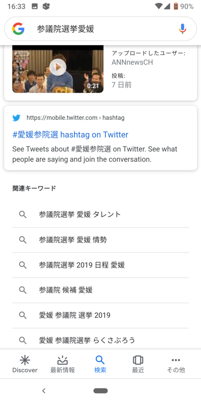Tap the Android back navigation arrow
Image resolution: width=201 pixels, height=403 pixels.
tap(44, 391)
